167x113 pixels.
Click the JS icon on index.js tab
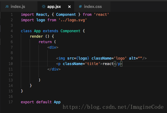[7, 7]
